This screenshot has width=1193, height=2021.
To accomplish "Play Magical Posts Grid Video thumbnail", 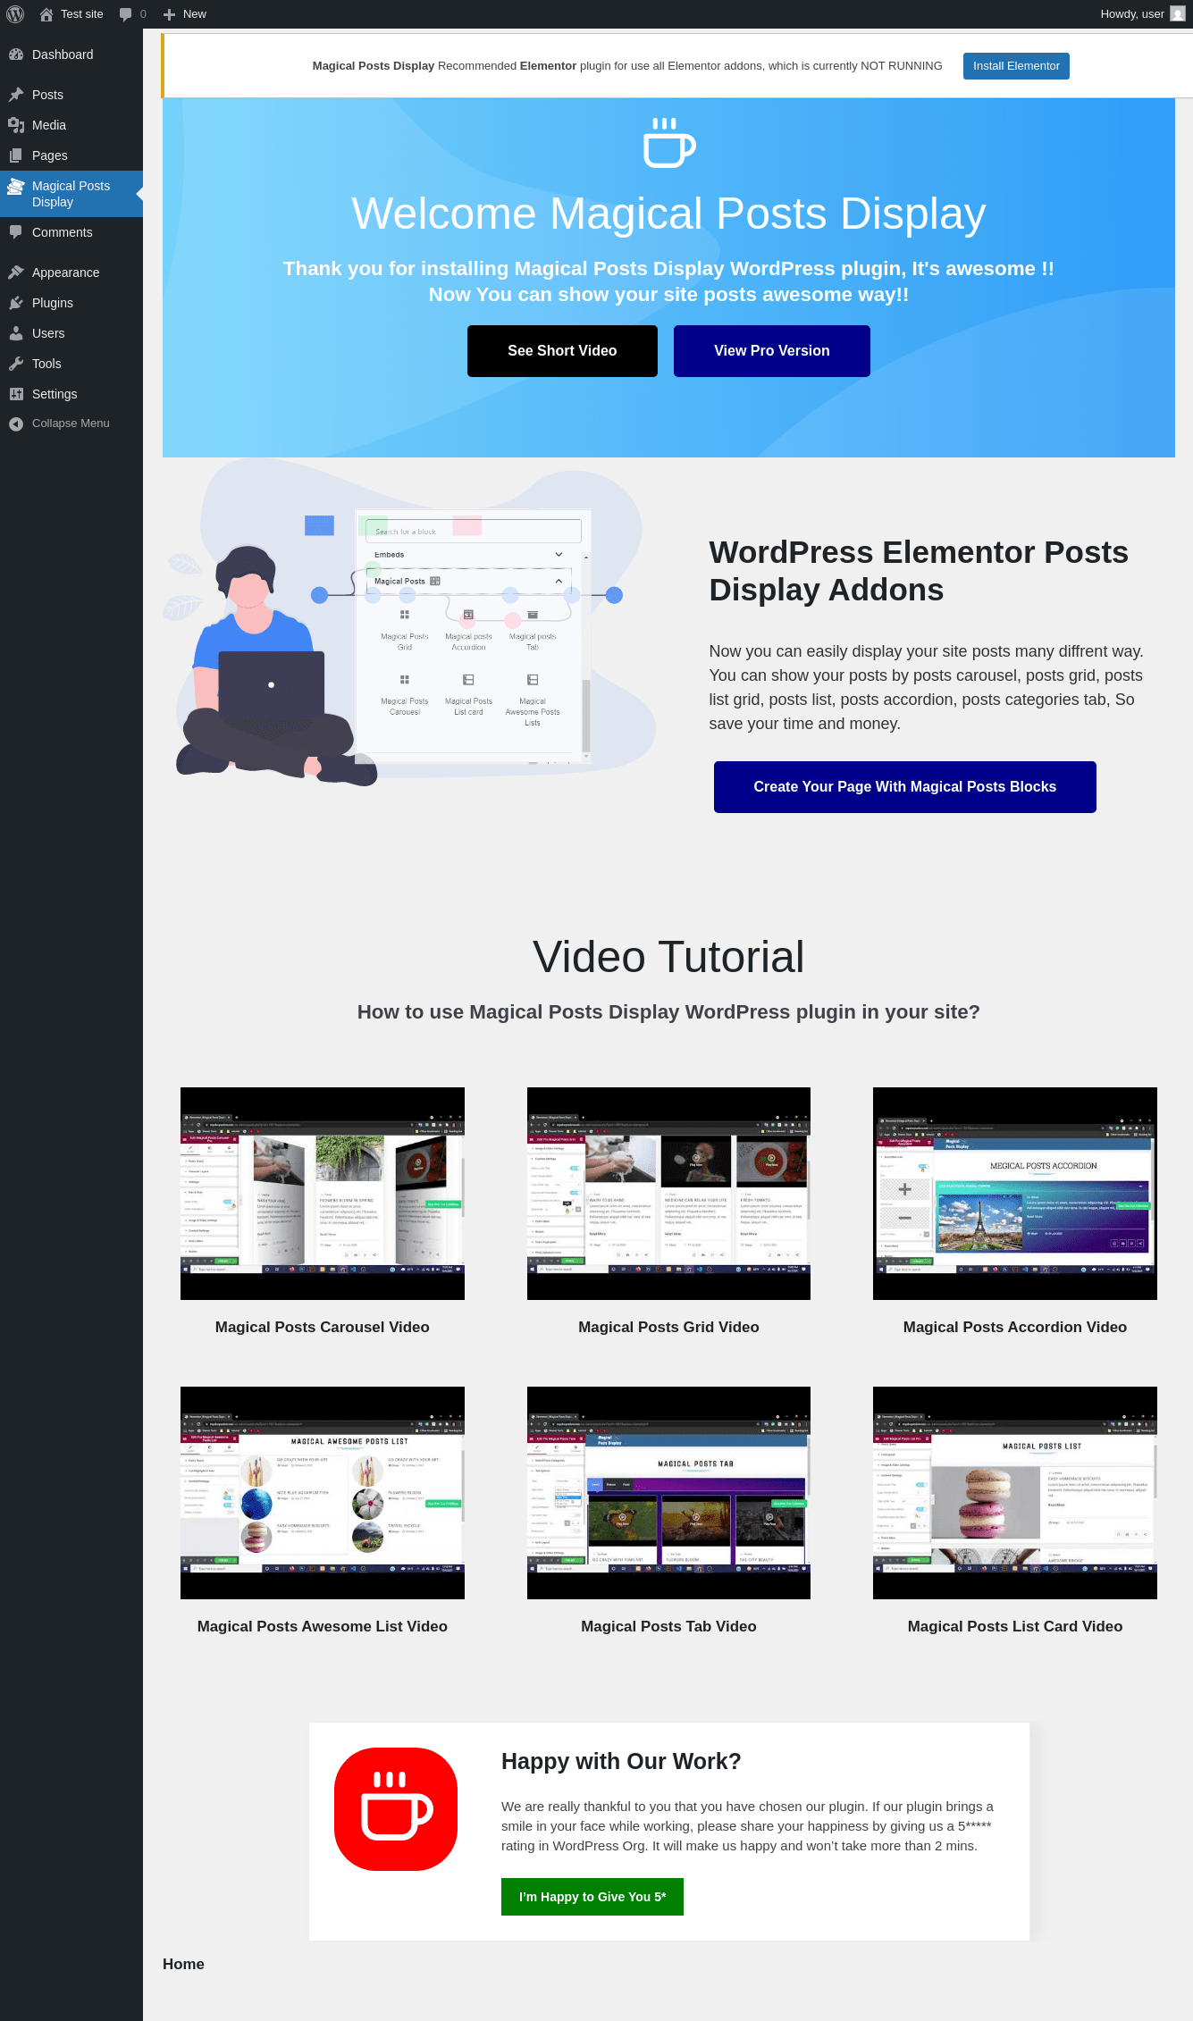I will click(668, 1194).
